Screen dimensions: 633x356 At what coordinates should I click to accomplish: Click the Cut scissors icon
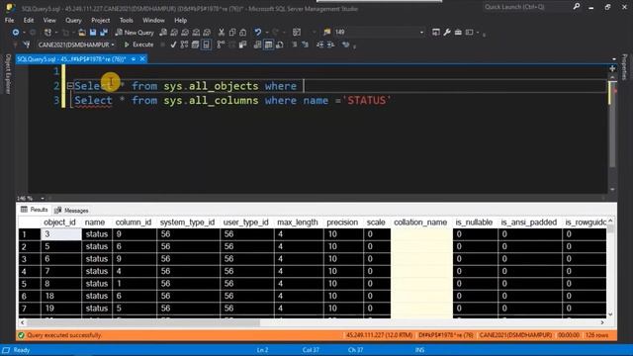[222, 33]
